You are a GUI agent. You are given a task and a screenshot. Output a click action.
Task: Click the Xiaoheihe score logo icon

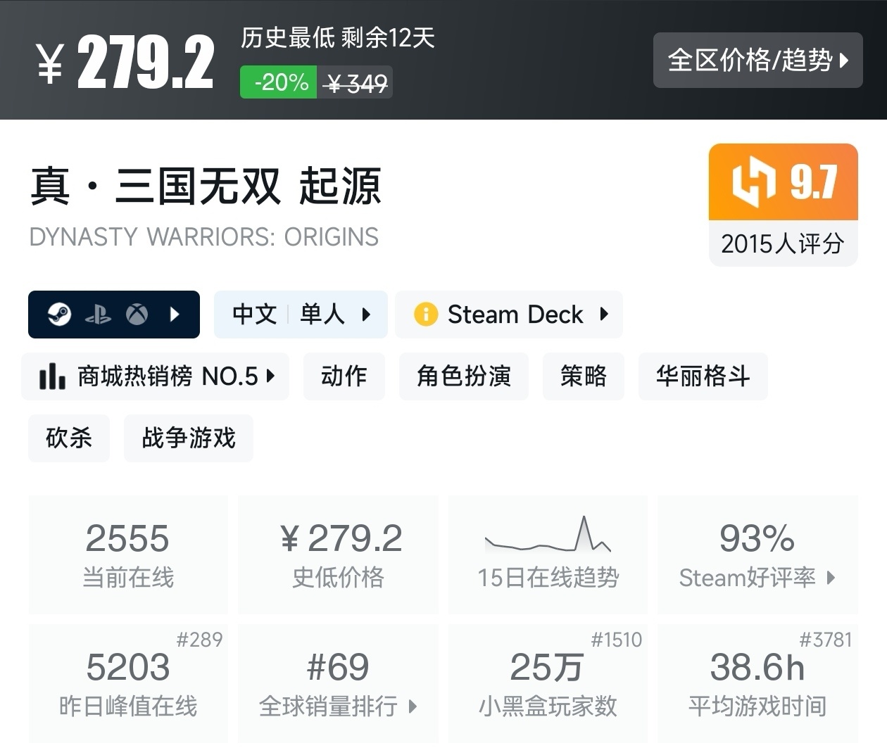coord(753,182)
